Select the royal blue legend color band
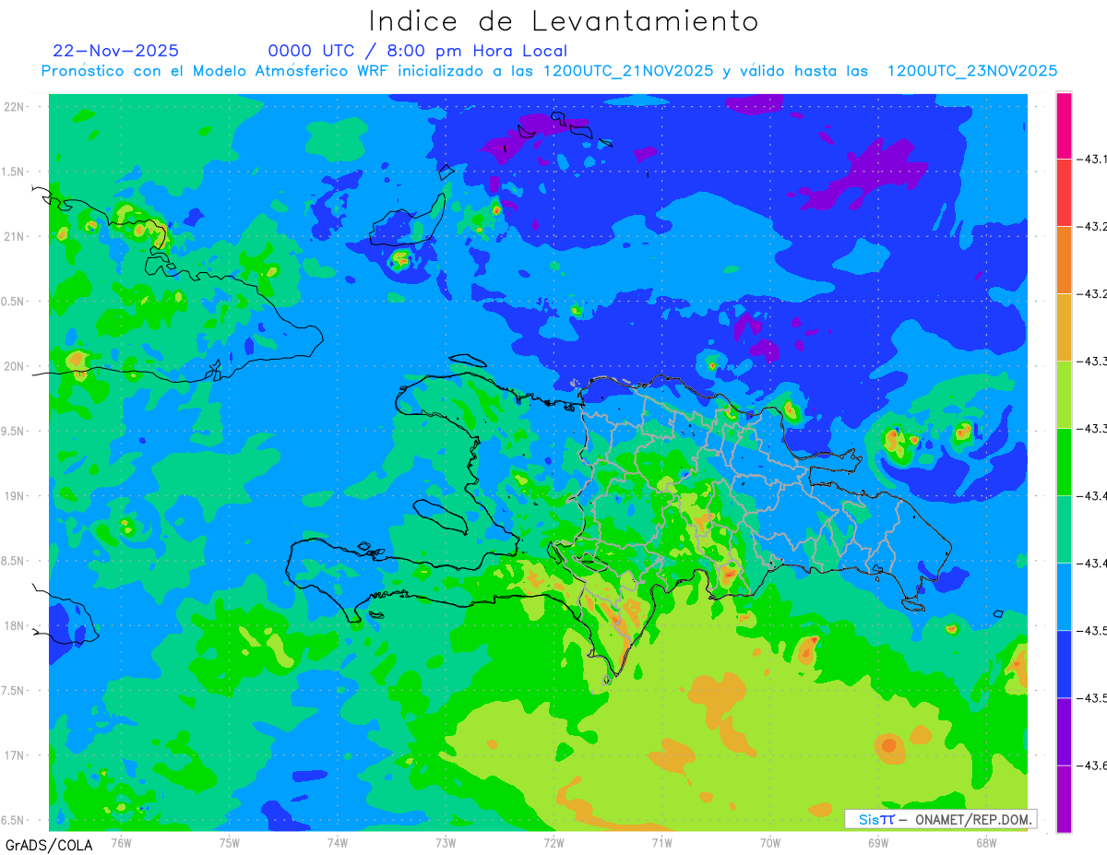 coord(1064,664)
